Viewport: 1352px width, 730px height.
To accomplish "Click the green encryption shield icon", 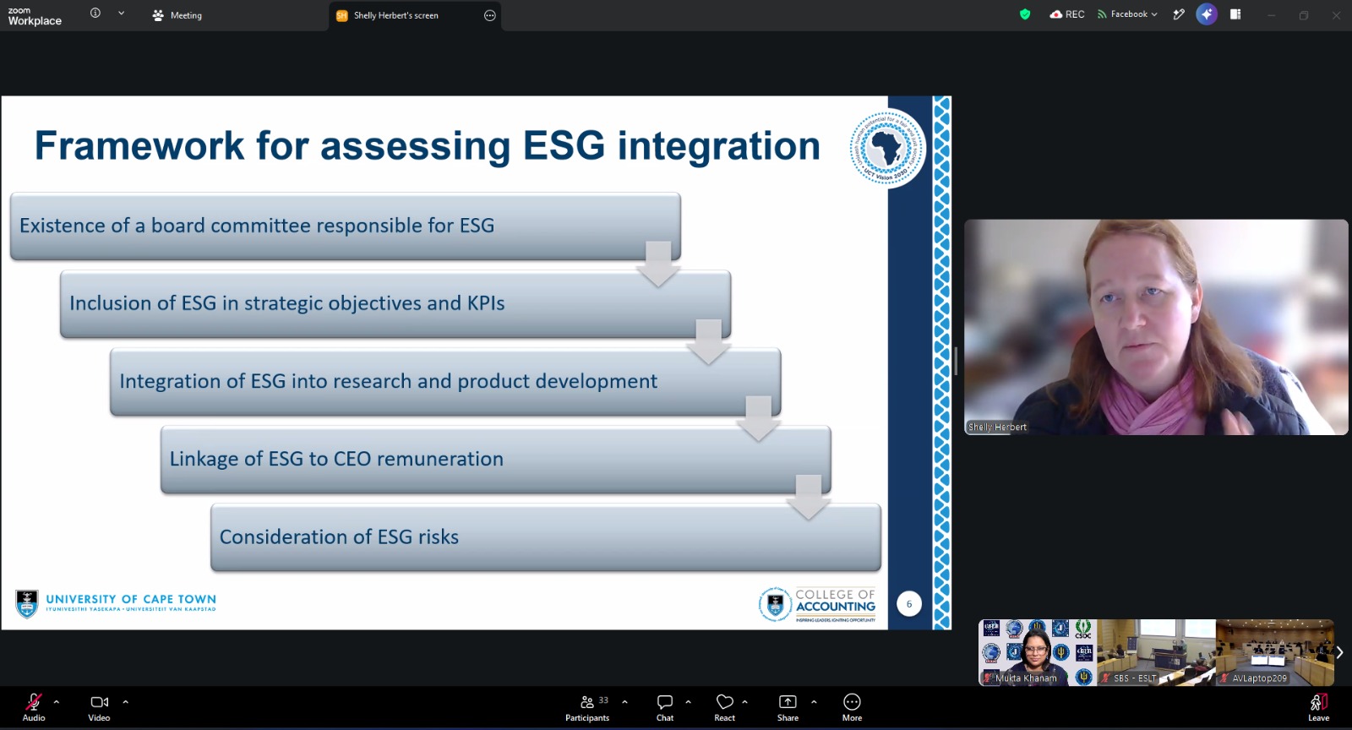I will pos(1025,14).
